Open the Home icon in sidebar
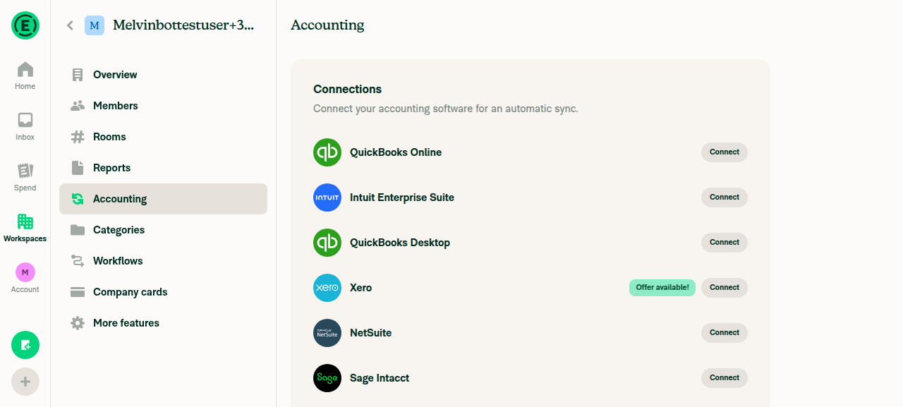This screenshot has width=903, height=407. click(25, 69)
